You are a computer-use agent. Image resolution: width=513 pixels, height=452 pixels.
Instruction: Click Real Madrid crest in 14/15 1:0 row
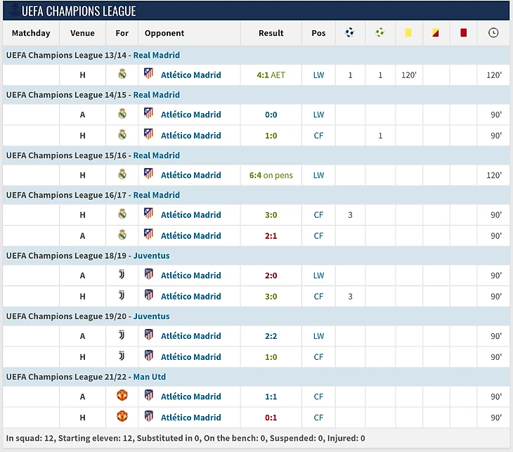point(122,135)
